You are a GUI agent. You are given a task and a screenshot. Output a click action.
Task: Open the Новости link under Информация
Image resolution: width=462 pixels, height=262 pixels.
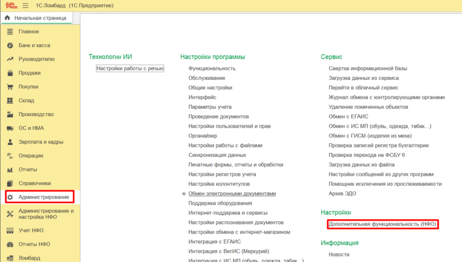(x=339, y=254)
